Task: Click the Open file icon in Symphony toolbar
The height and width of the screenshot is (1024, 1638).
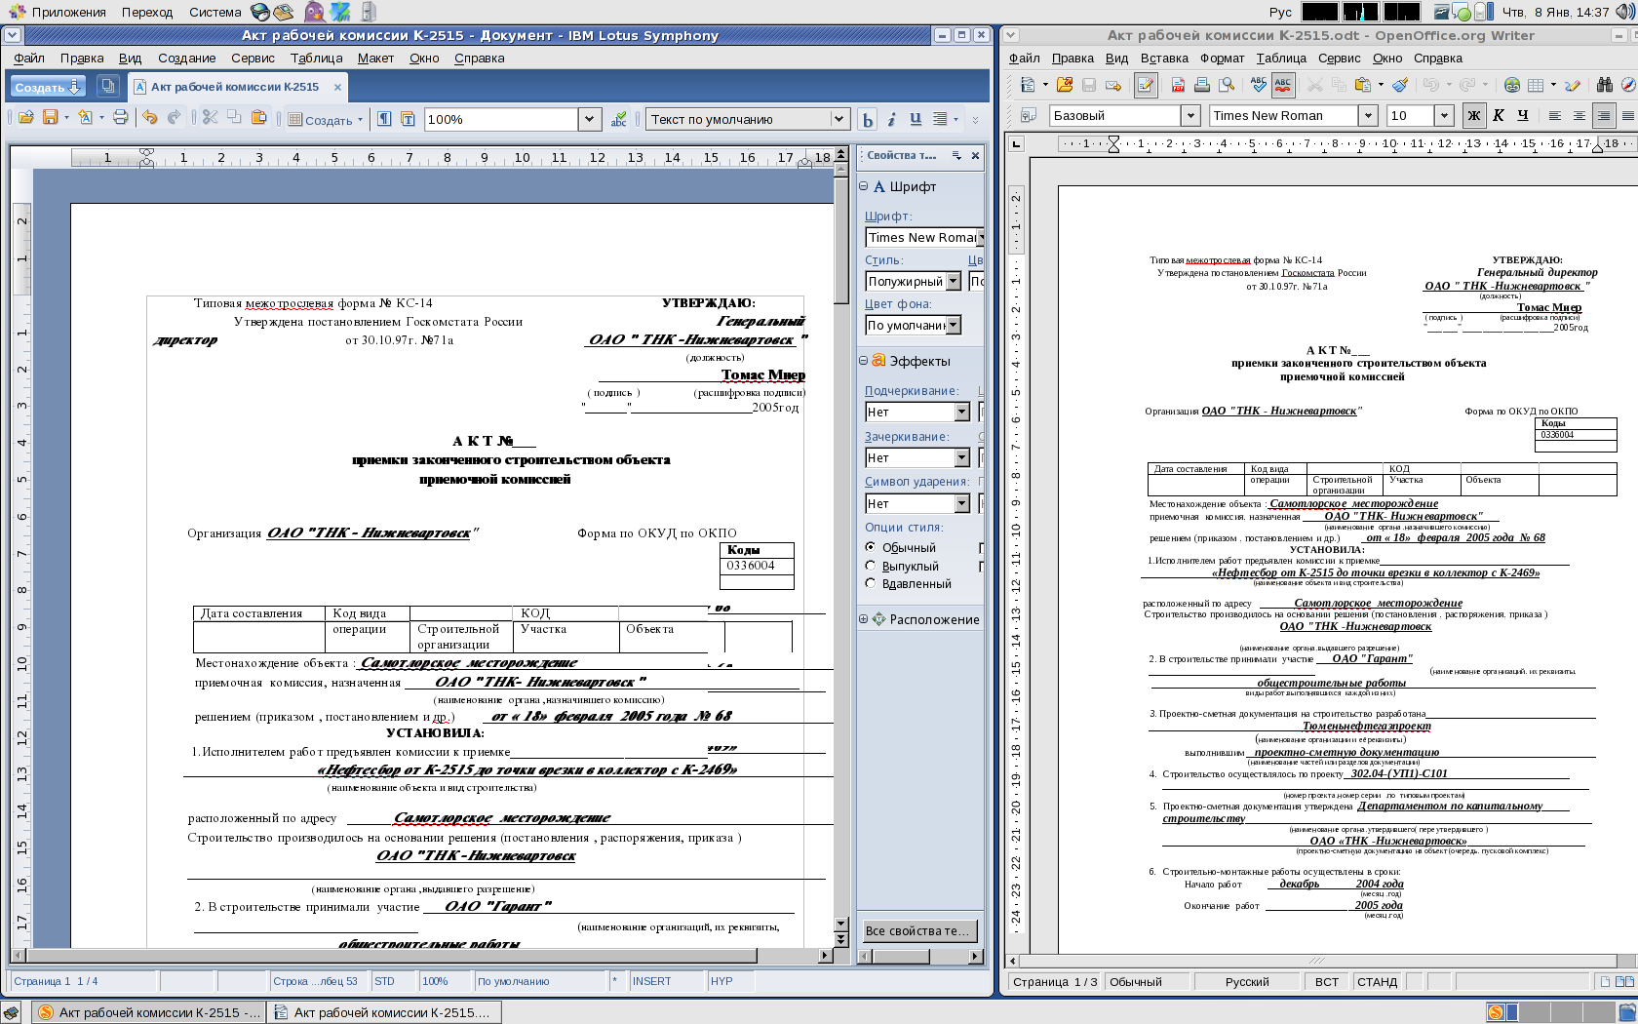Action: point(25,118)
